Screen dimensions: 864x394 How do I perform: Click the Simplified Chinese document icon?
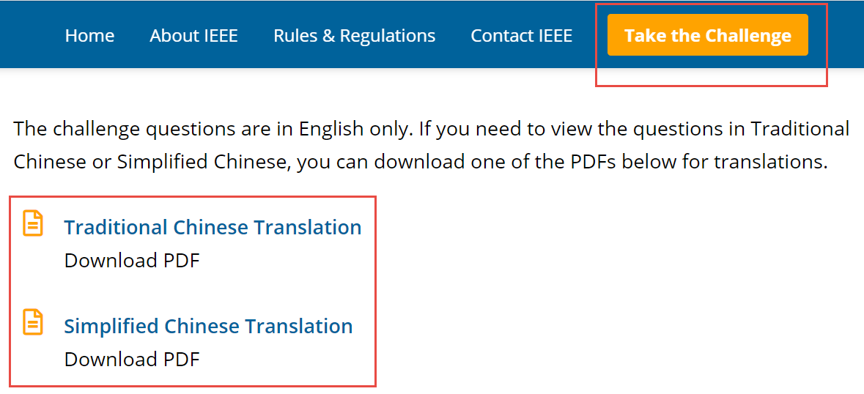coord(33,321)
